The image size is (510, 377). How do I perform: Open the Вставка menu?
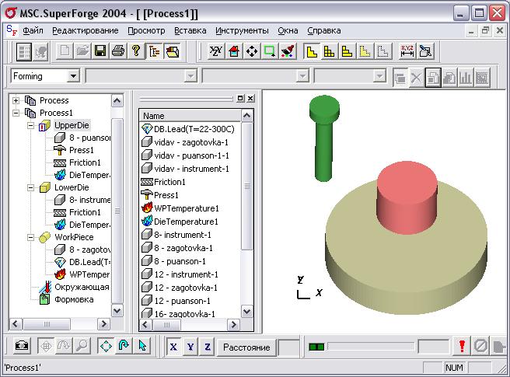point(190,30)
